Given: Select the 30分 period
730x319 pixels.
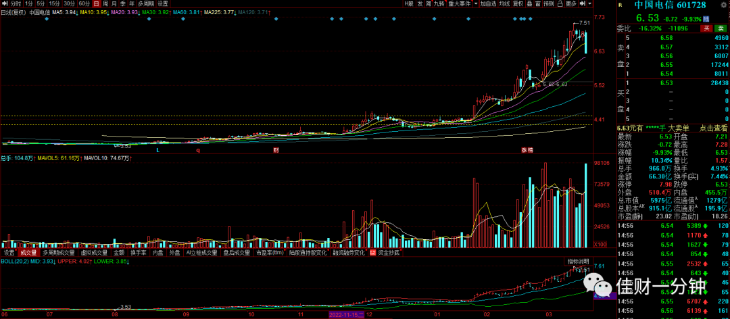Looking at the screenshot, I should [70, 3].
